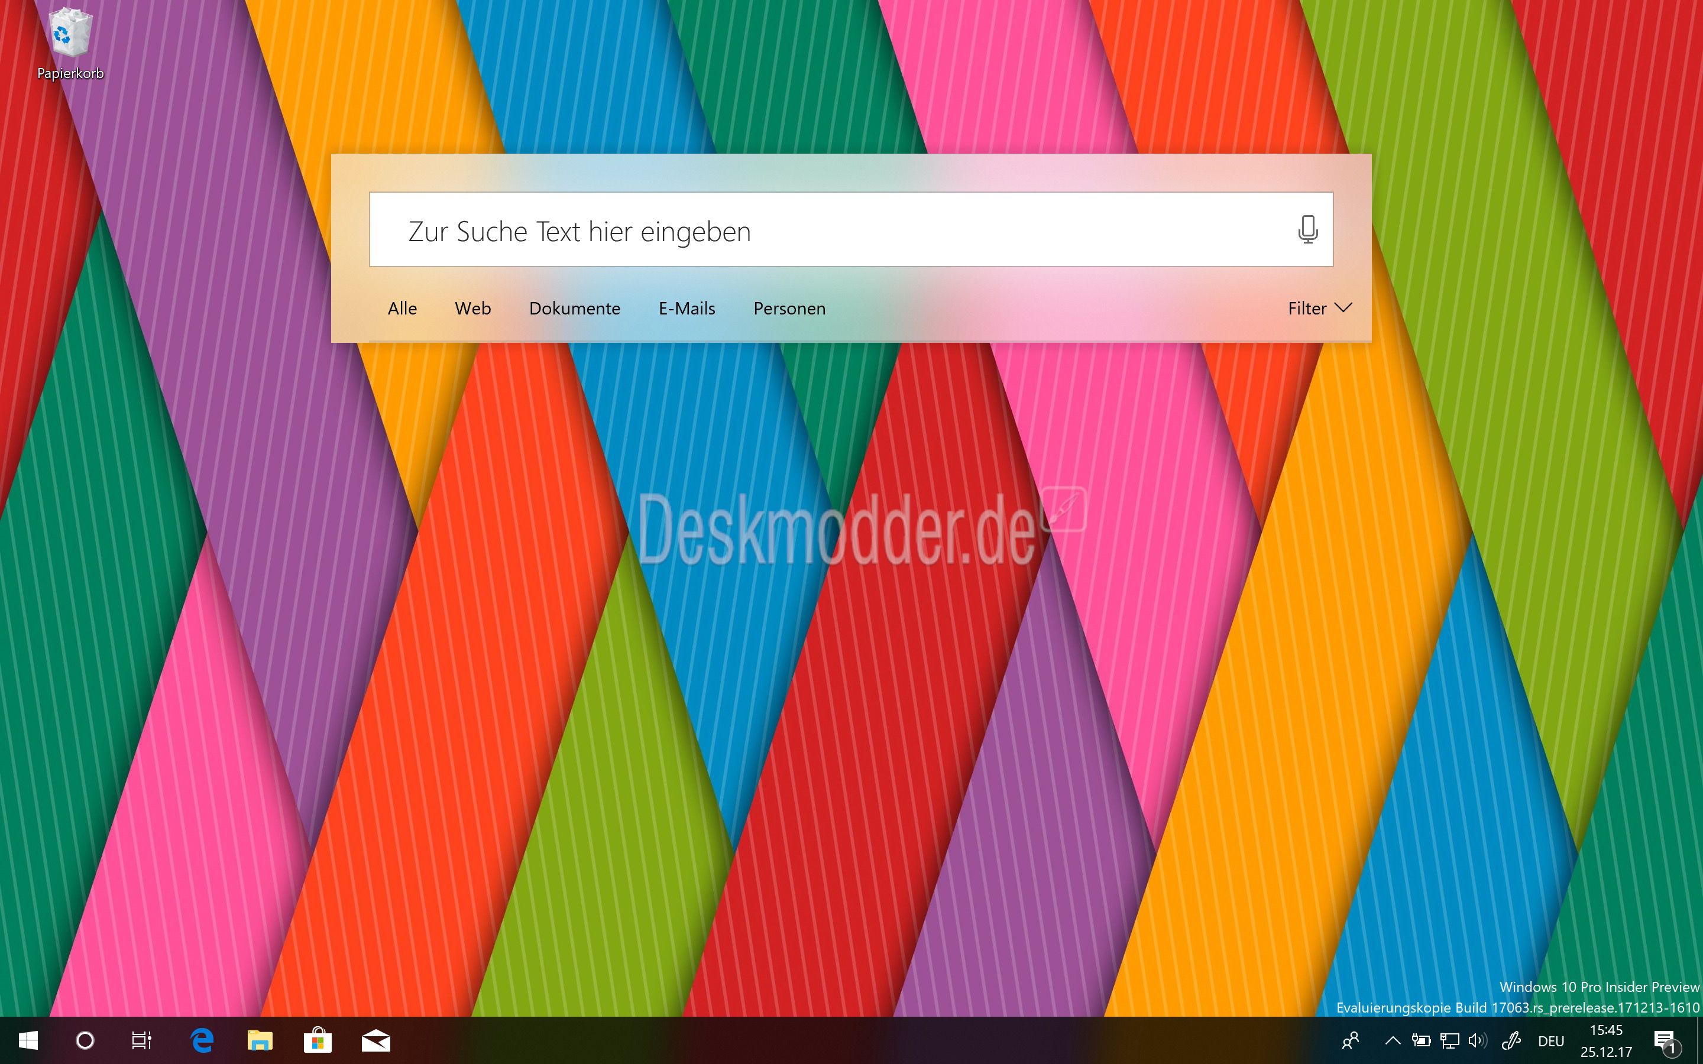1703x1064 pixels.
Task: Click the battery status tray icon
Action: (x=1421, y=1040)
